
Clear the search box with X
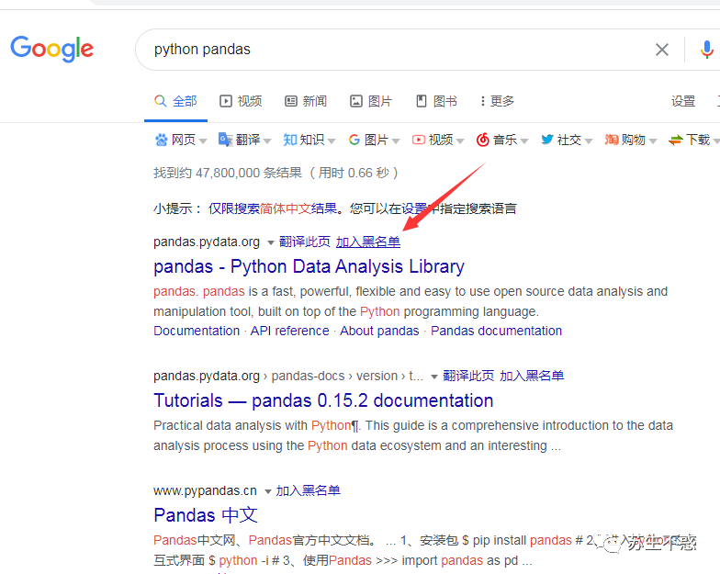click(661, 50)
